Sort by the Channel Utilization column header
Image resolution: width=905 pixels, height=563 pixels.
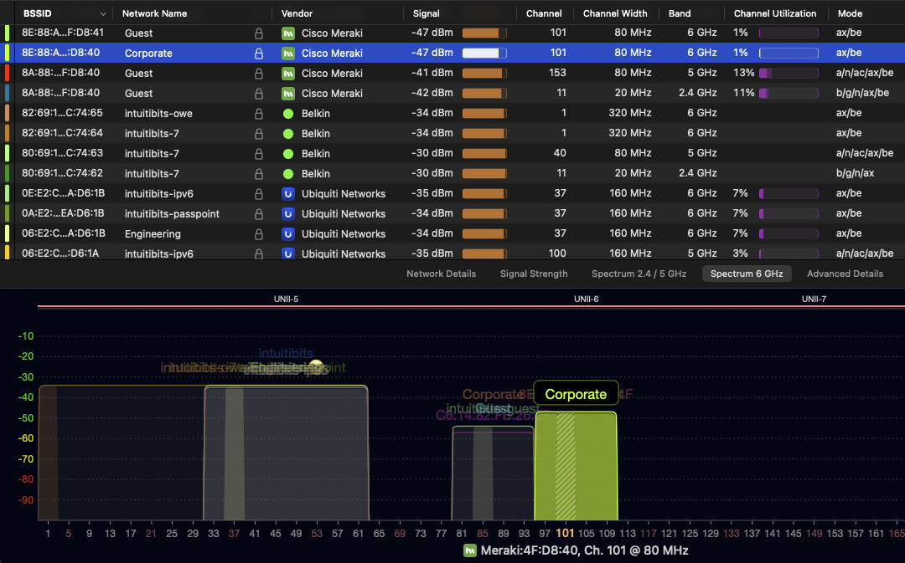pos(774,13)
